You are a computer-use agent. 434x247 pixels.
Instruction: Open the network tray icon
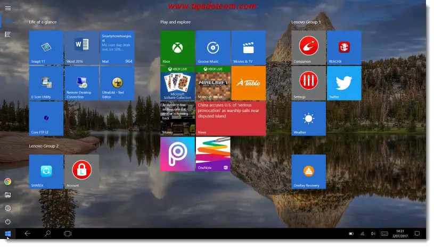point(362,234)
